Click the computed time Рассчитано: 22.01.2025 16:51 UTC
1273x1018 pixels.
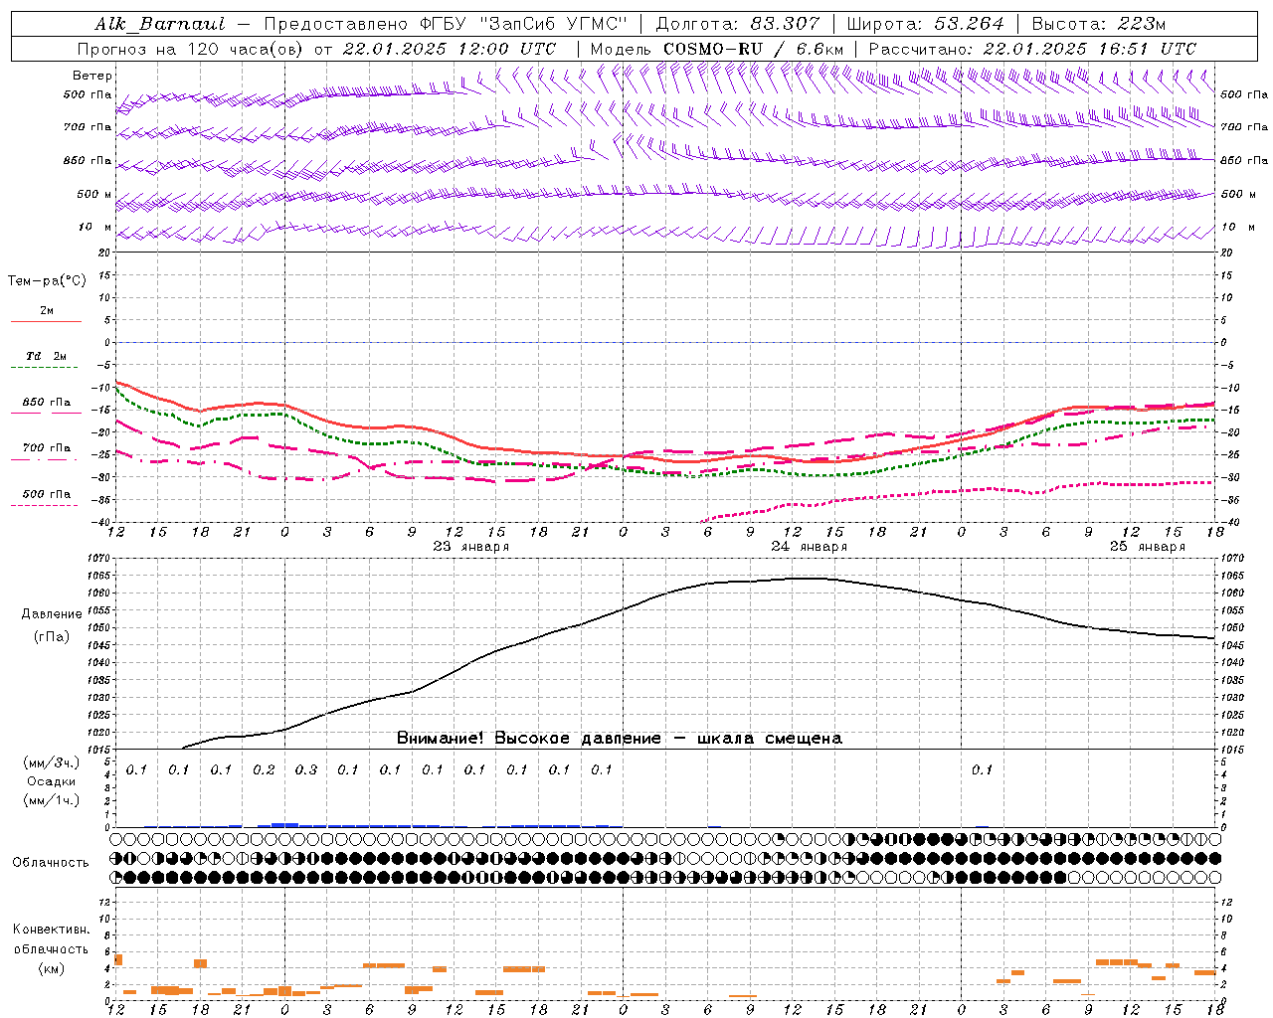(1032, 49)
